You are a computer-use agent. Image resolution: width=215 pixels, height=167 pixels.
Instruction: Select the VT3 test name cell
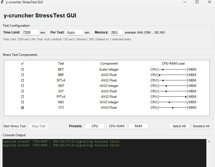[61, 108]
